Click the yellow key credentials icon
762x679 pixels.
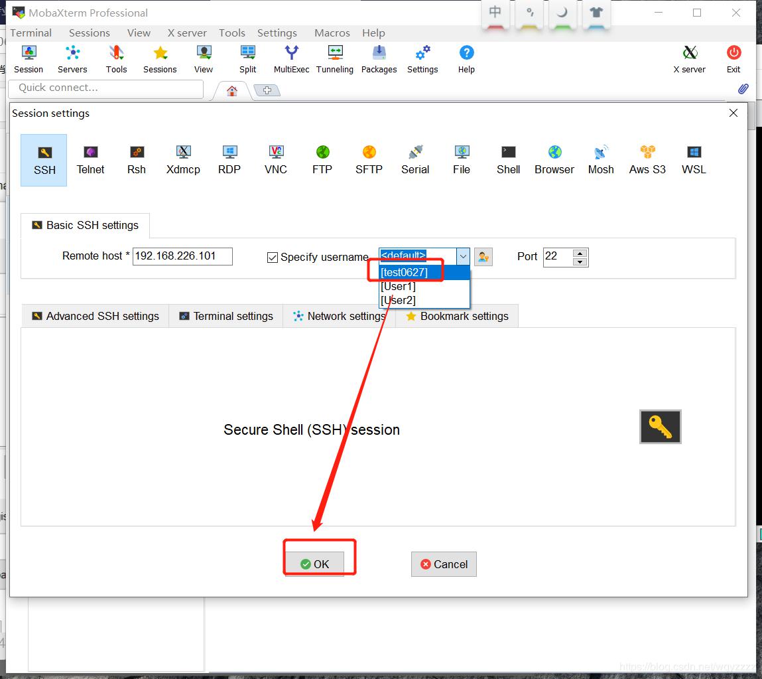pyautogui.click(x=660, y=427)
